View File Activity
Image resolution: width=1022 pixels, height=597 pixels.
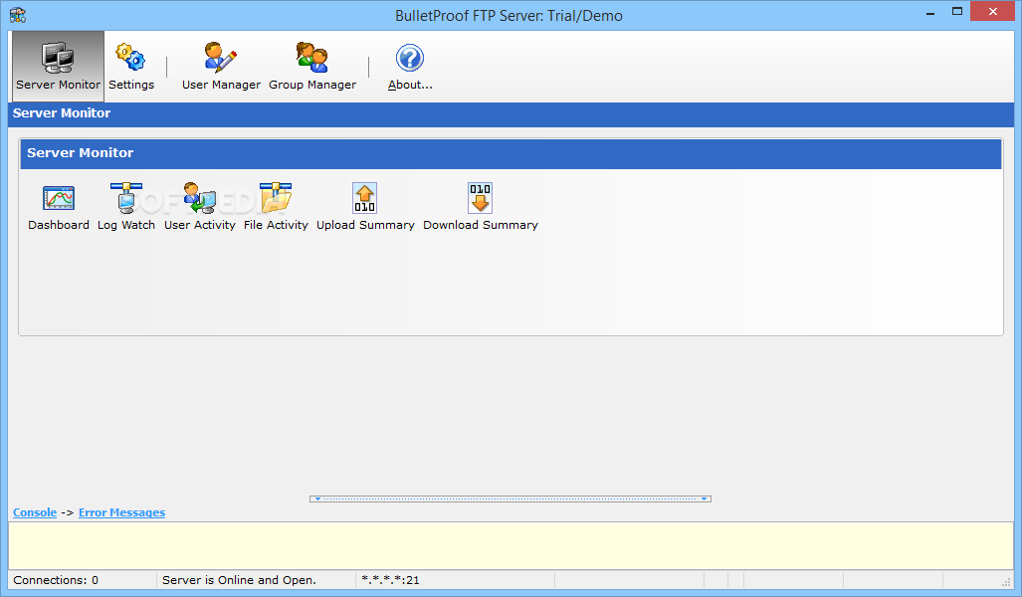point(276,207)
